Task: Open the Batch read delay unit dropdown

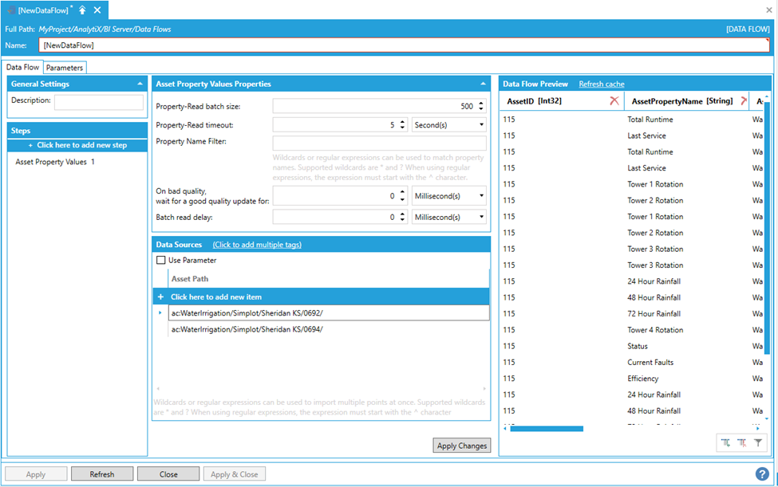Action: [448, 217]
